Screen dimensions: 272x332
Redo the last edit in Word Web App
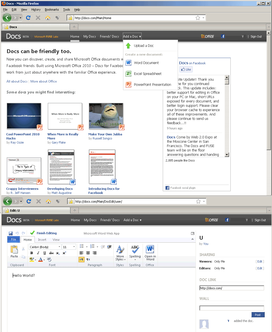coord(23,233)
